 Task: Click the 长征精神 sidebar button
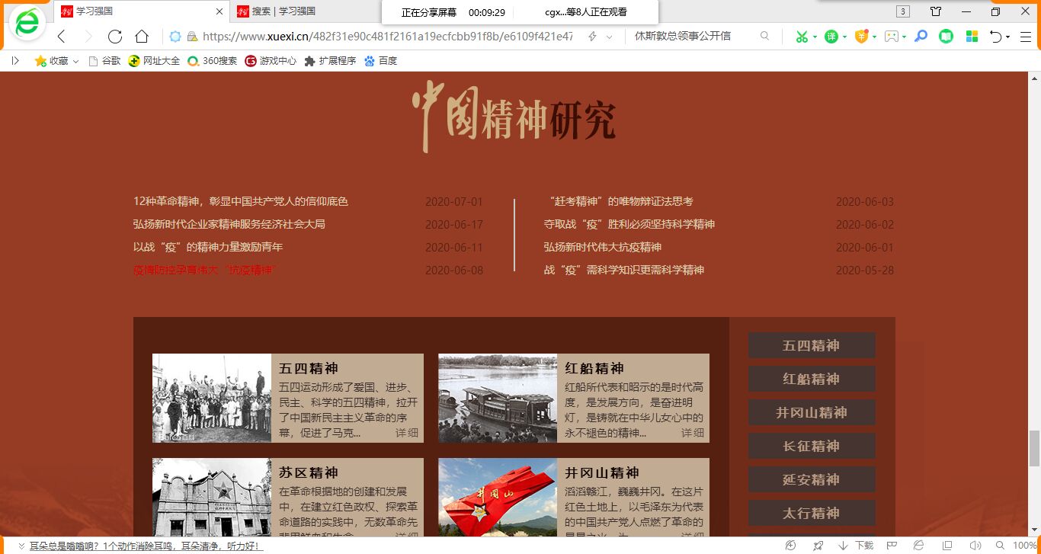[x=811, y=447]
